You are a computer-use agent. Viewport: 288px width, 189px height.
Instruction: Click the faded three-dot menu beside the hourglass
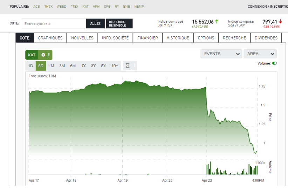point(135,66)
